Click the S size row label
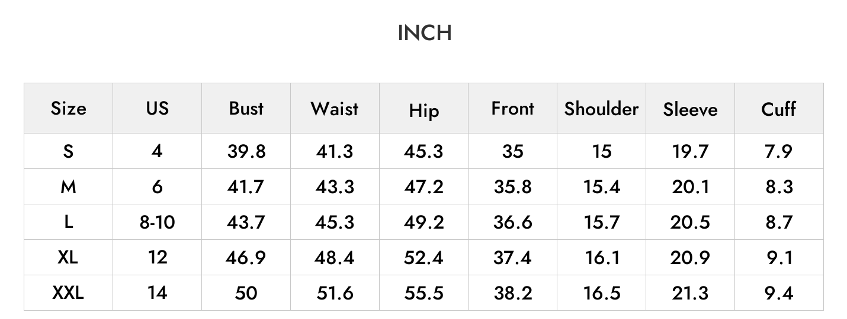The height and width of the screenshot is (319, 847). [x=68, y=151]
